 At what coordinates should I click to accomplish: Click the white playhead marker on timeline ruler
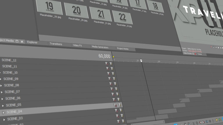pos(141,61)
